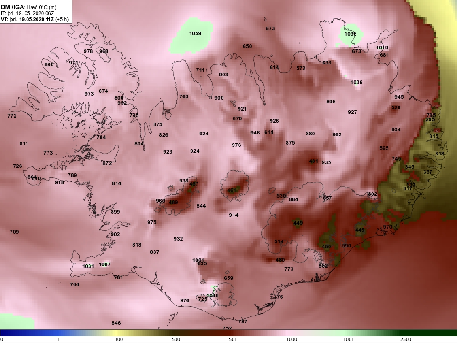457x343 pixels.
Task: Click the 467 height value
Action: (x=194, y=184)
